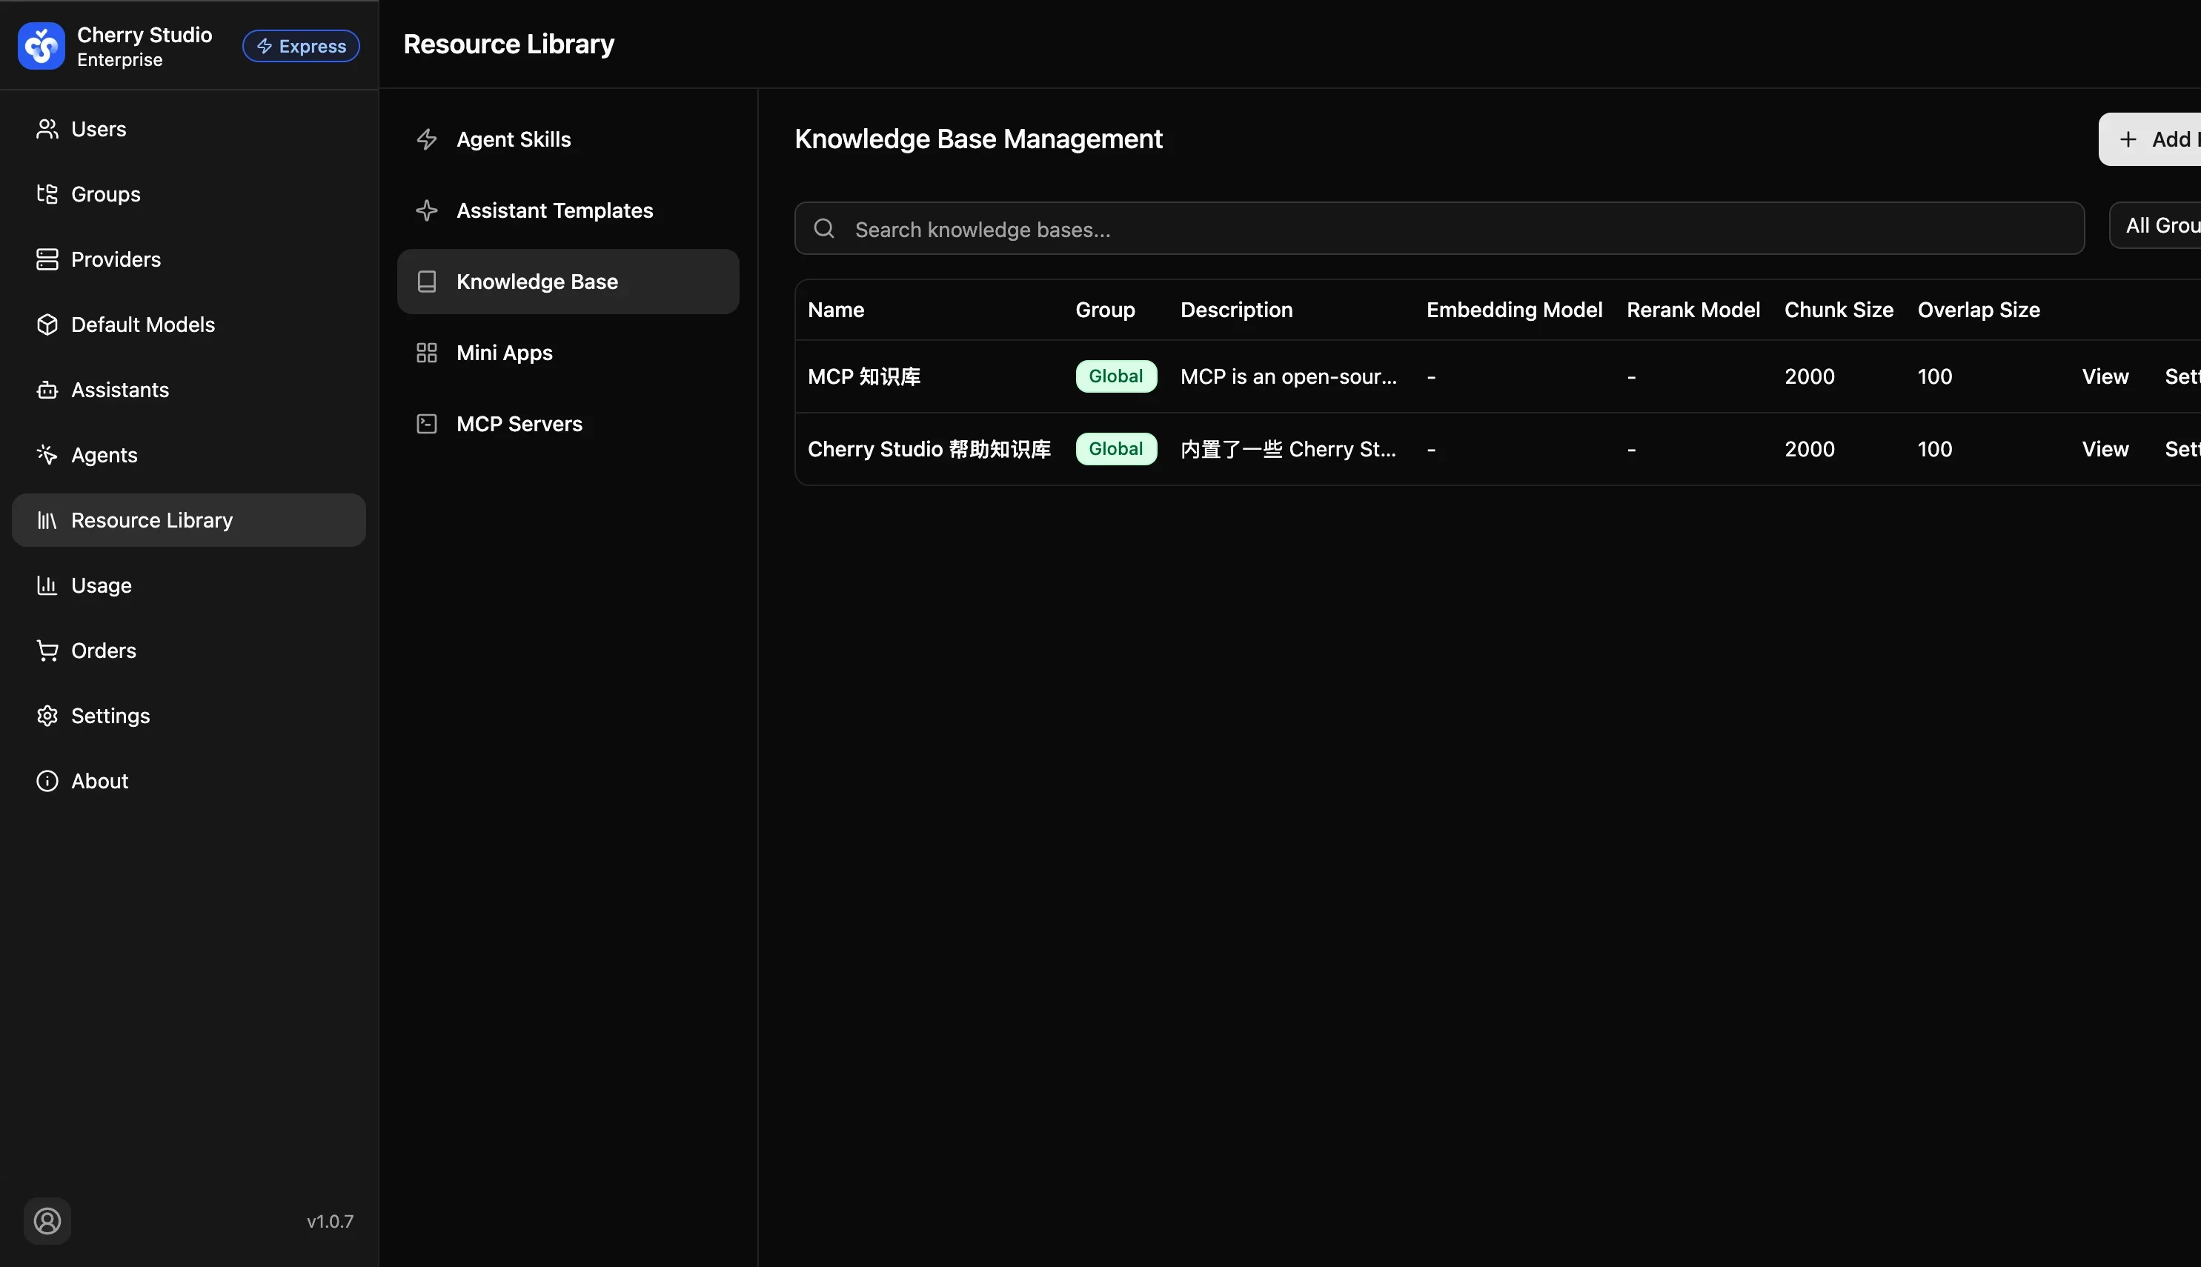This screenshot has height=1267, width=2201.
Task: Click the Express badge
Action: pyautogui.click(x=301, y=46)
